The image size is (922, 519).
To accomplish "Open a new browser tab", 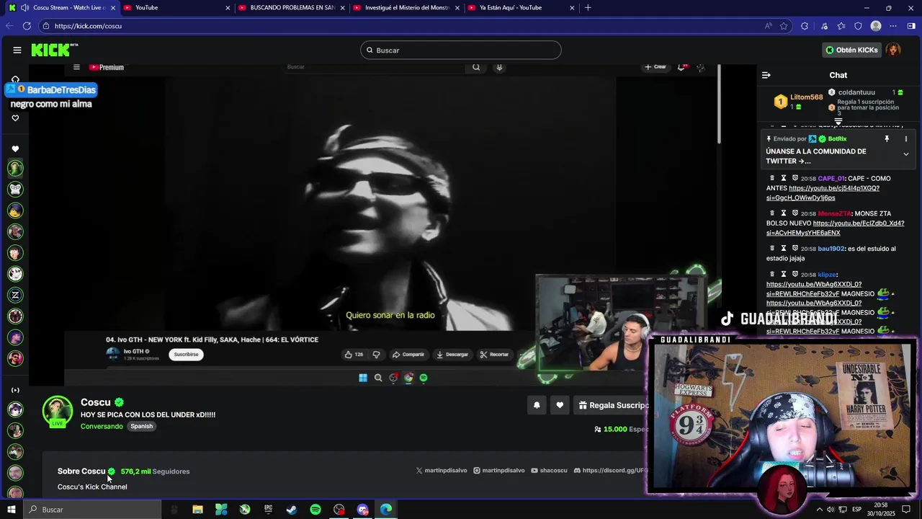I will pyautogui.click(x=588, y=7).
